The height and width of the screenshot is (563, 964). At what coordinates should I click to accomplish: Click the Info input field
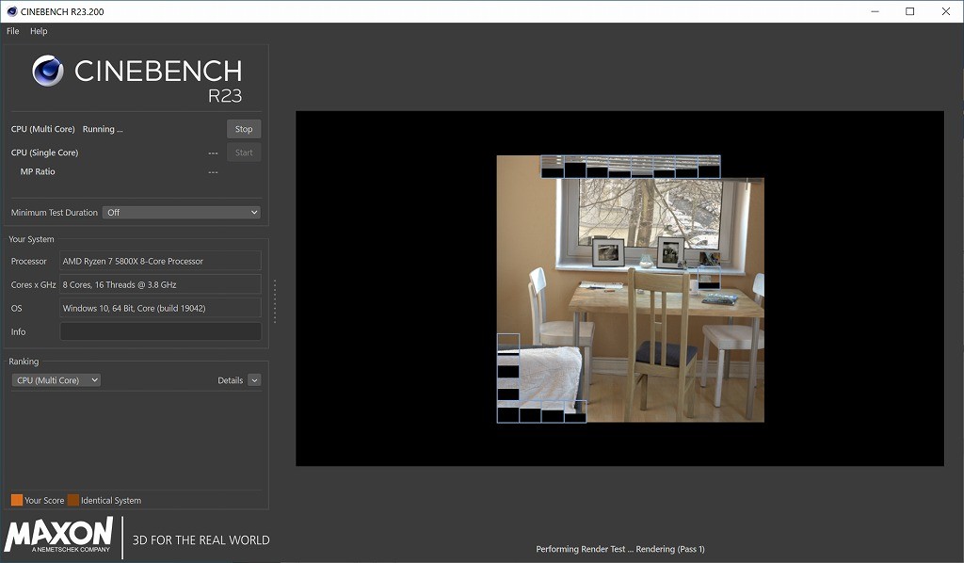(x=160, y=332)
